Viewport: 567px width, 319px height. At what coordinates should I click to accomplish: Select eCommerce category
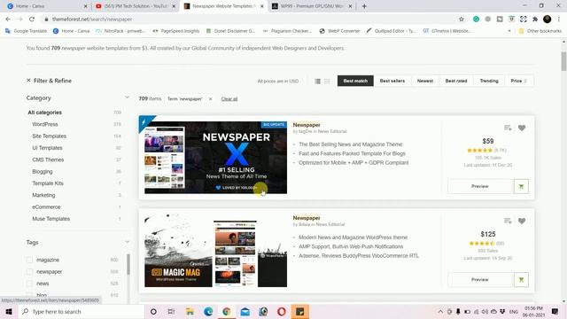[46, 206]
